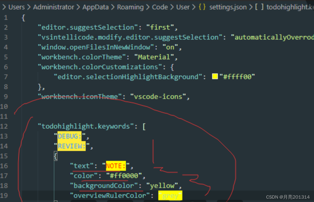Click the "window.openFilesInNewWindow" key
The image size is (314, 202).
pyautogui.click(x=96, y=47)
